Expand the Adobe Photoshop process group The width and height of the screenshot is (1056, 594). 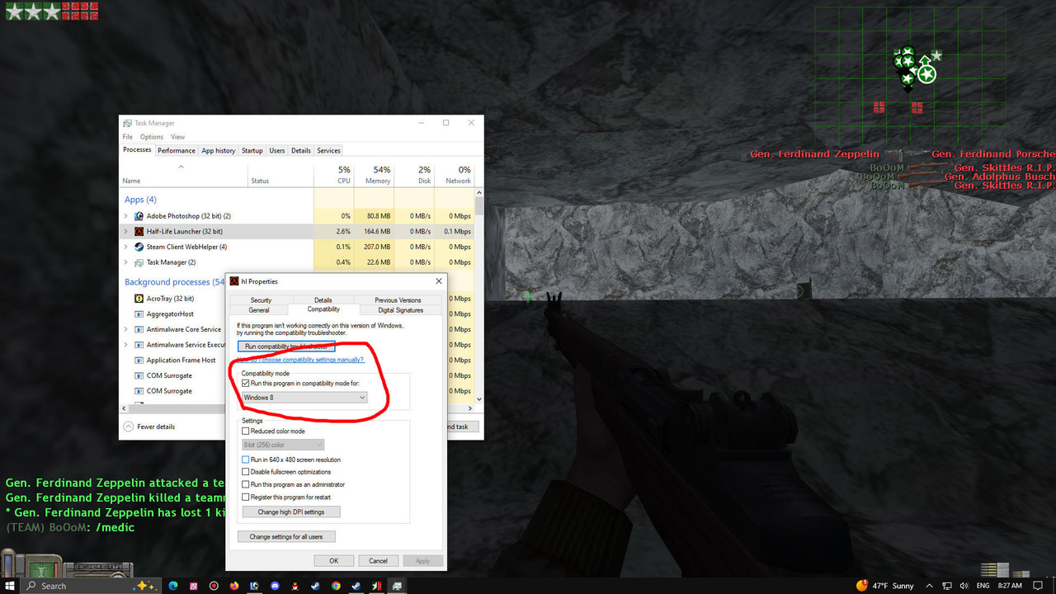point(126,216)
